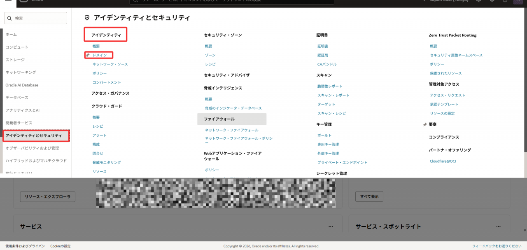Open the サービス card's three-dot menu
Screen dimensions: 527x250
pos(331,227)
